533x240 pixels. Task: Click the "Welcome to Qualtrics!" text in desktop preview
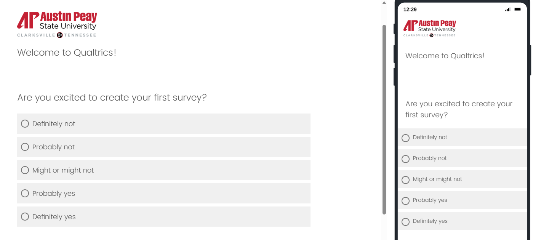point(67,53)
